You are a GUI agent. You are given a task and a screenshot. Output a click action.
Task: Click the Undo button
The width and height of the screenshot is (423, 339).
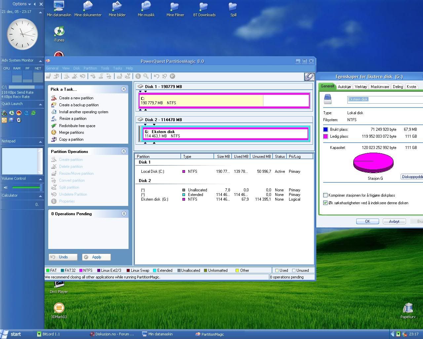click(63, 257)
